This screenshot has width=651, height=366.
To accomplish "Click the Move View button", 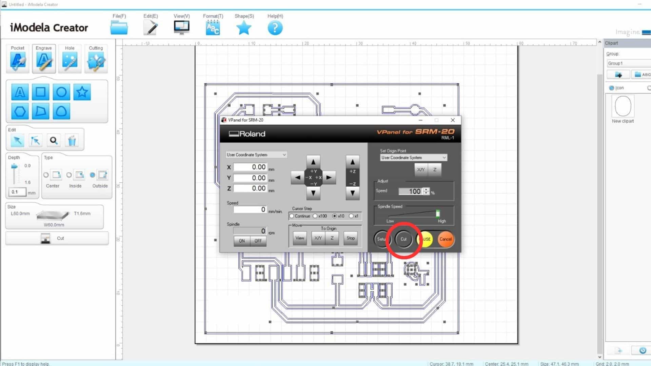I will 300,238.
